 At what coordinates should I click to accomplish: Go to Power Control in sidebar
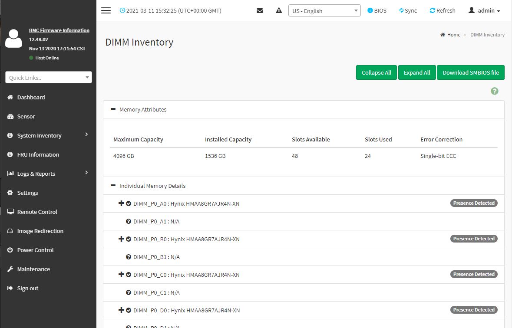point(35,250)
